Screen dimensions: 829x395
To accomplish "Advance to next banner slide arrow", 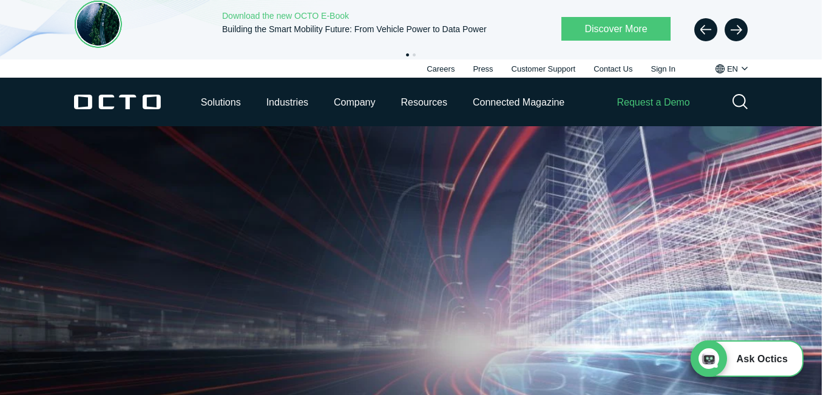I will pyautogui.click(x=736, y=30).
